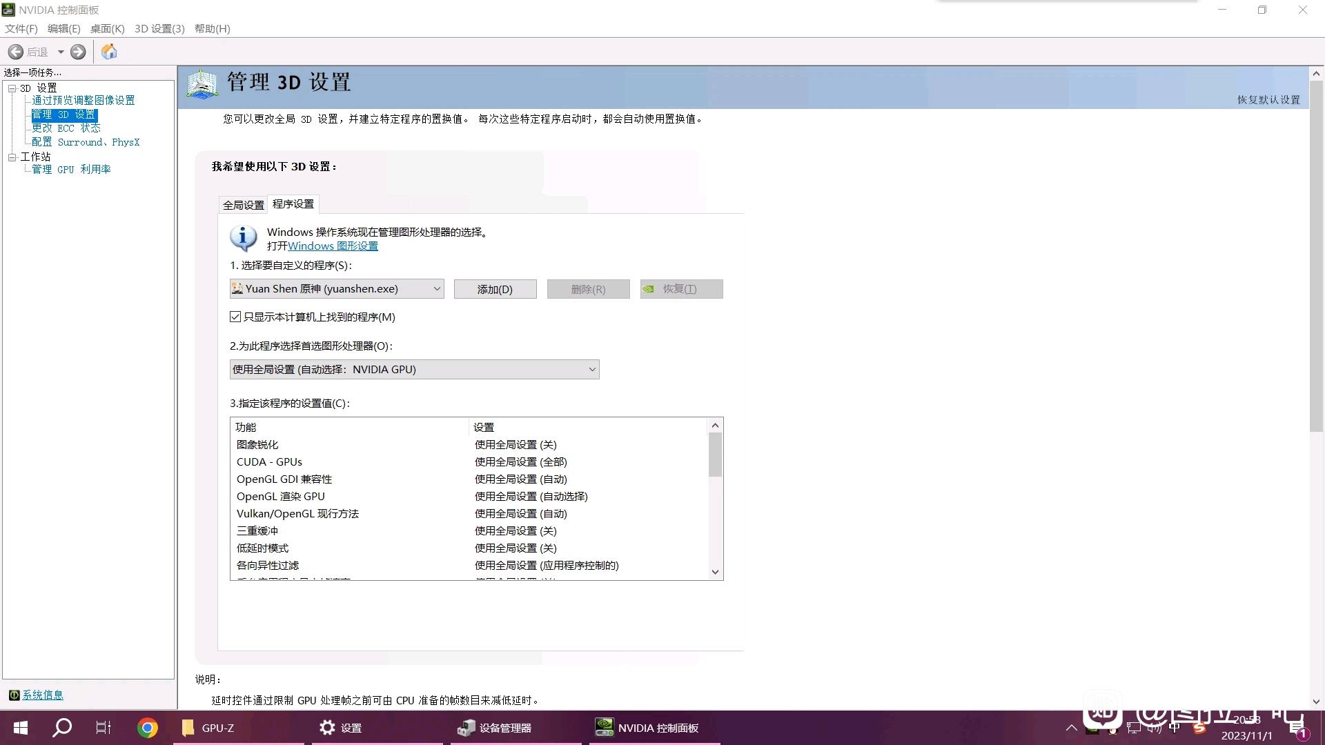Select the 程序设置 tab
Image resolution: width=1325 pixels, height=745 pixels.
click(293, 204)
